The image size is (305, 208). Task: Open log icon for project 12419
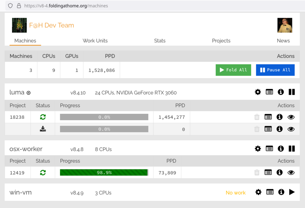[268, 172]
